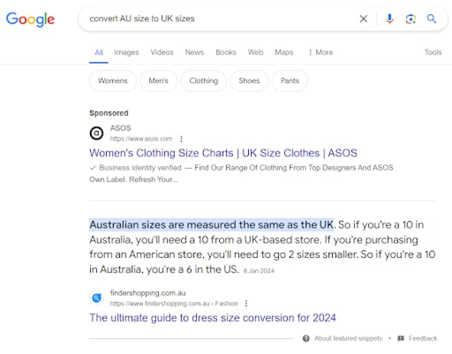
Task: Open Google Lens image search icon
Action: (410, 19)
